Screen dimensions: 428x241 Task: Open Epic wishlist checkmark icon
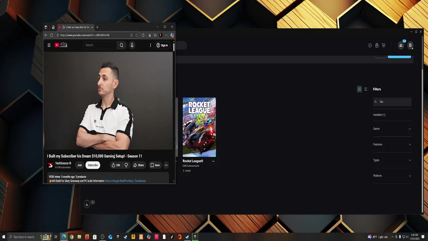[370, 46]
